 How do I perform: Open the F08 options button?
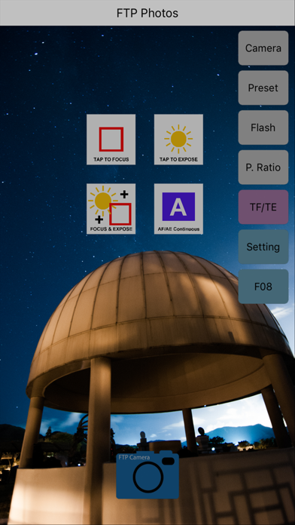click(x=263, y=287)
